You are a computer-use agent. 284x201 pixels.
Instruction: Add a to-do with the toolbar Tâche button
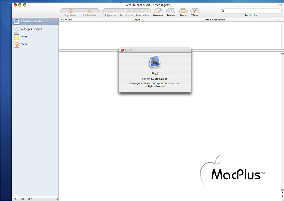(195, 11)
